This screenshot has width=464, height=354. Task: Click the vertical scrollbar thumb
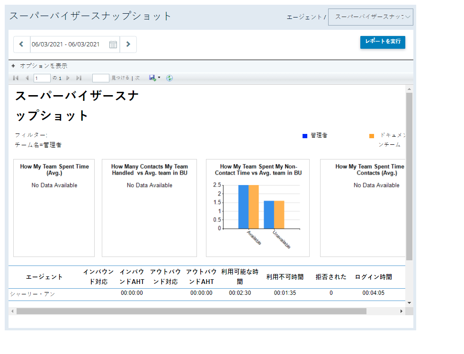(x=409, y=177)
